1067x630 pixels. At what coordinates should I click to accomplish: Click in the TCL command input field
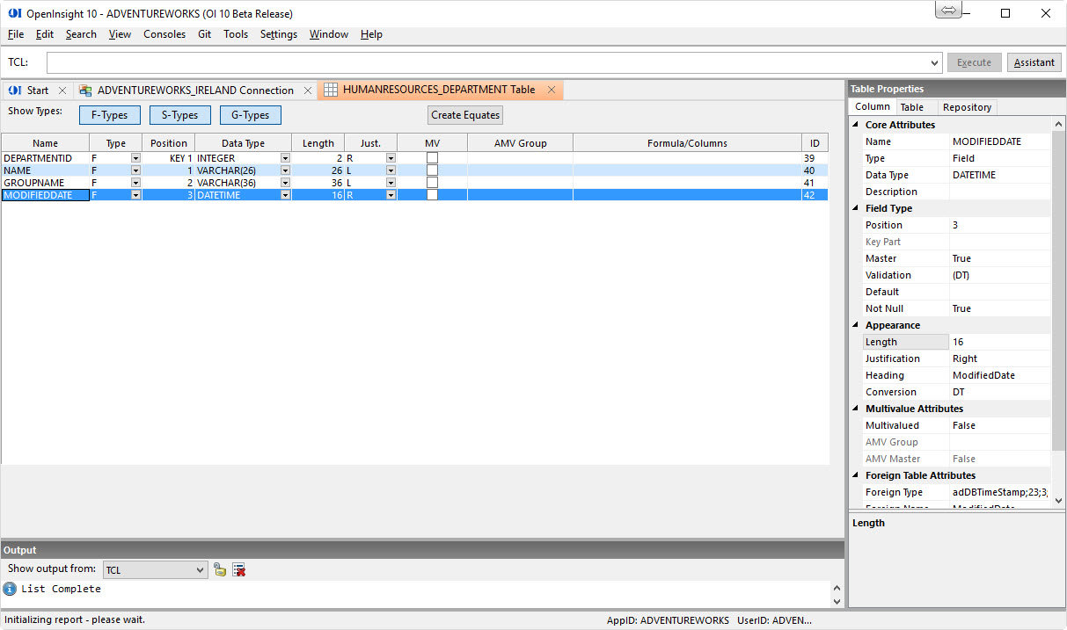click(x=488, y=63)
